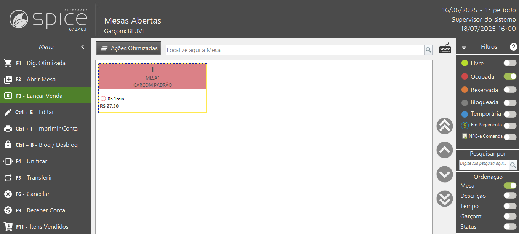Move one page down with the single down arrow
This screenshot has width=519, height=234.
click(445, 174)
